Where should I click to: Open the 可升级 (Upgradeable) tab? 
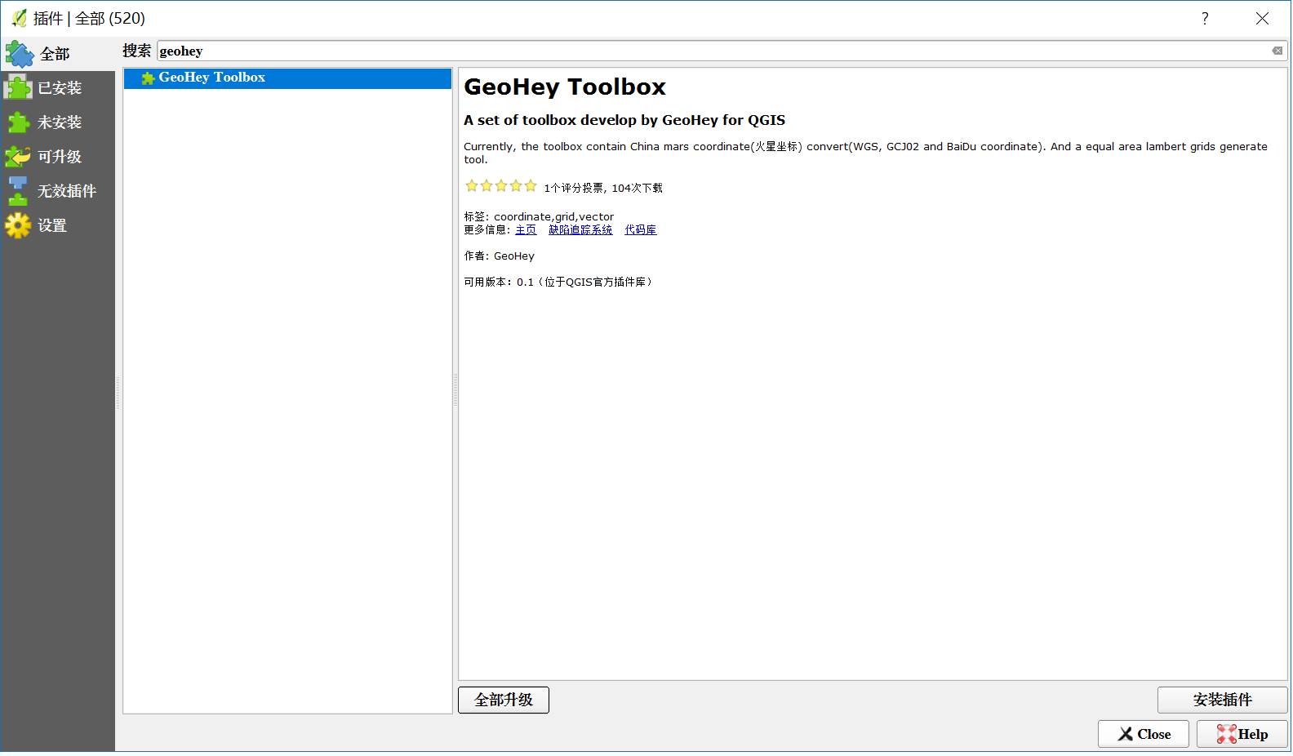[x=57, y=157]
